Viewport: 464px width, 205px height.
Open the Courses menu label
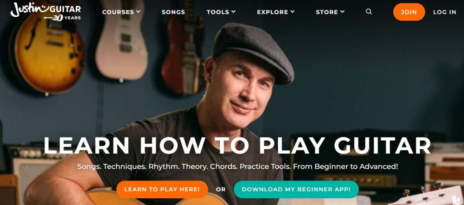click(x=118, y=12)
